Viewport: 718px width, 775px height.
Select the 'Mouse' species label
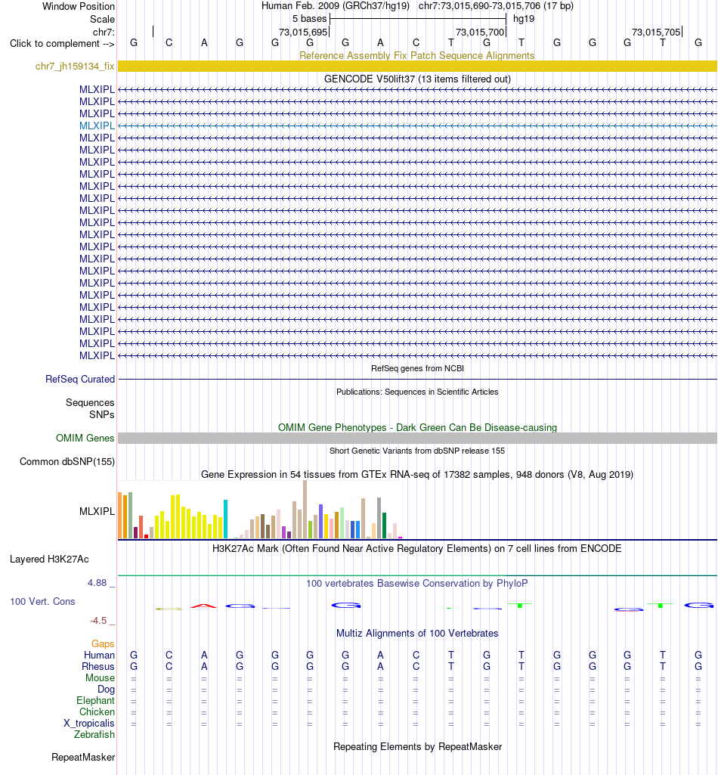tap(100, 677)
